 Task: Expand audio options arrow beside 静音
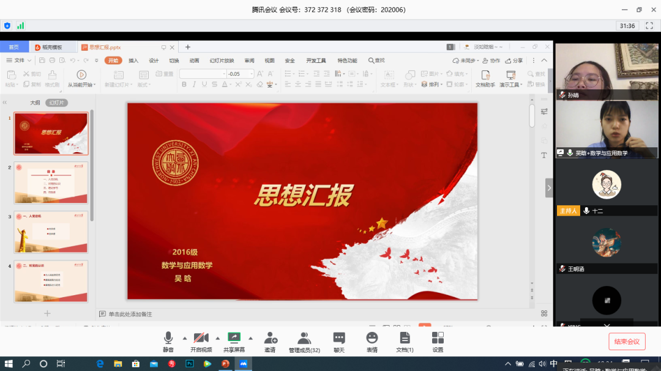(184, 337)
